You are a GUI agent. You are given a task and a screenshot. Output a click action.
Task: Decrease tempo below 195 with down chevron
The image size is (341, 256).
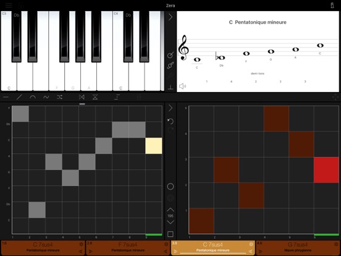click(170, 222)
